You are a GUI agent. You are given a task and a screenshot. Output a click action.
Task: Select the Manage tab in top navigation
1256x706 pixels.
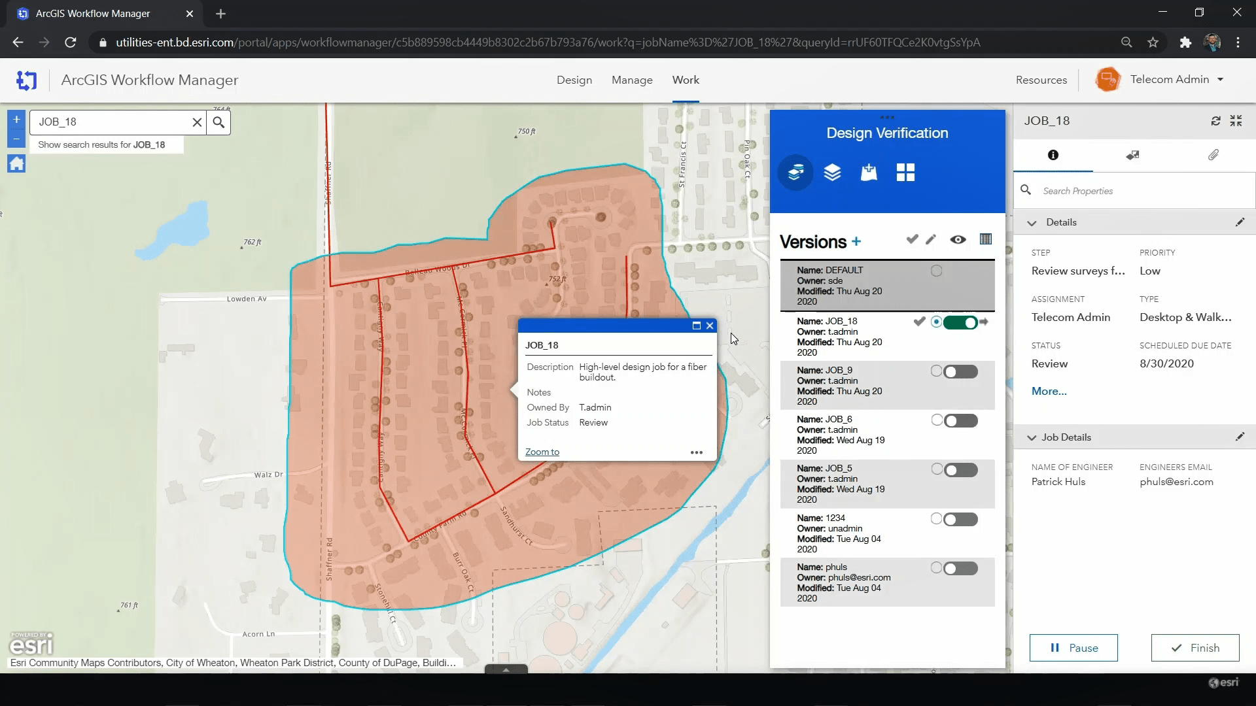(633, 79)
